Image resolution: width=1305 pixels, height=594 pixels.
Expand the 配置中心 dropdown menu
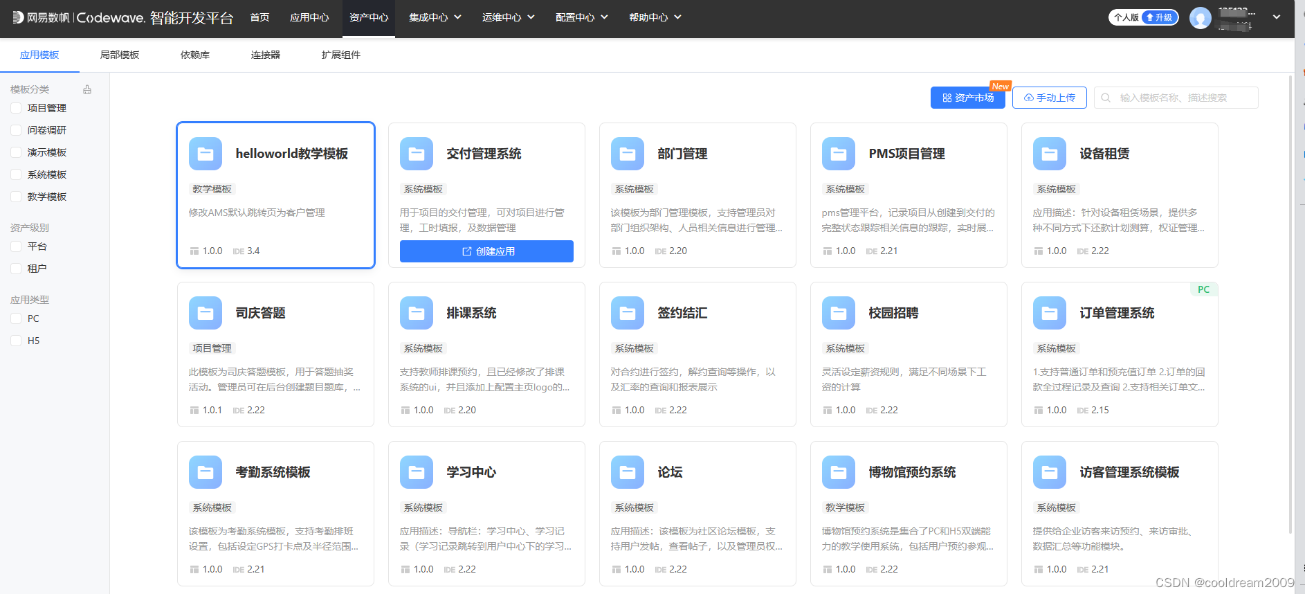[x=581, y=17]
